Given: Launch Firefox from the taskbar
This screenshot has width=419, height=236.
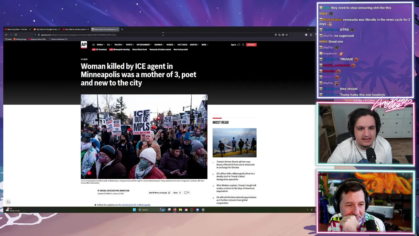Looking at the screenshot, I should pos(175,210).
